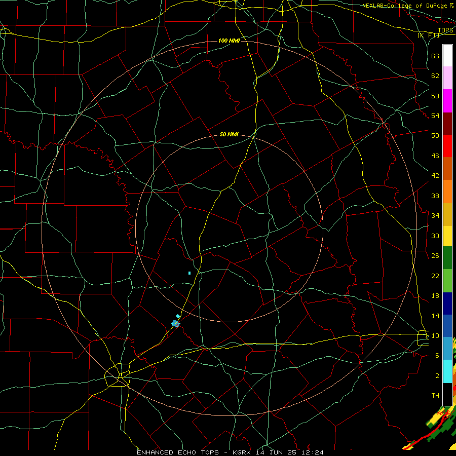The height and width of the screenshot is (456, 456).
Task: Select the light green legend swatch
Action: click(x=447, y=281)
